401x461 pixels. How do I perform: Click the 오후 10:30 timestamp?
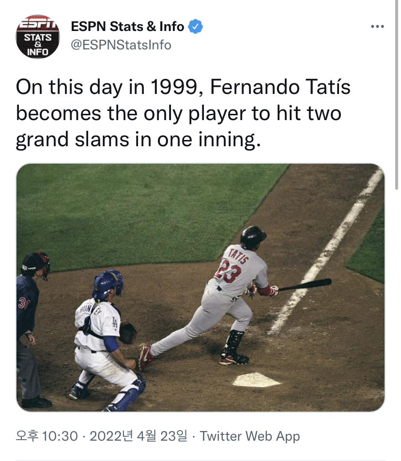pos(47,436)
